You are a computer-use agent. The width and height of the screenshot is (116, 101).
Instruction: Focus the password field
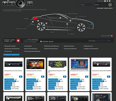[100, 5]
